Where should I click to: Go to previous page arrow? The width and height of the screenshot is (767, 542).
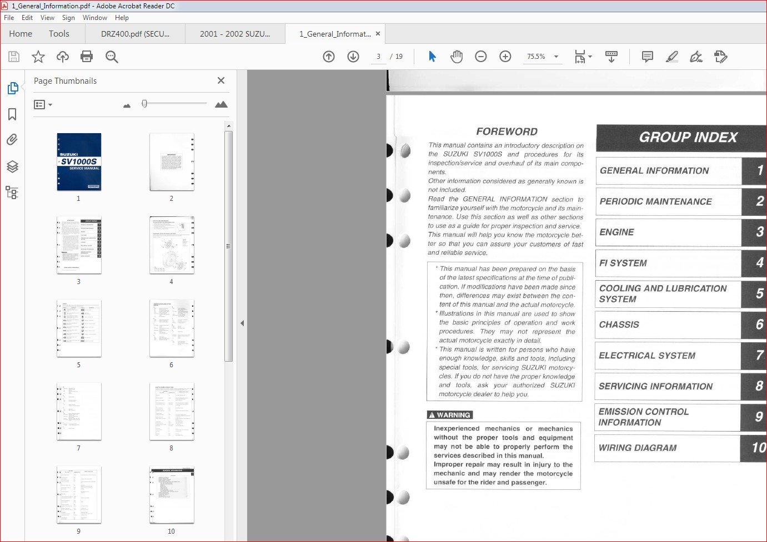click(329, 57)
